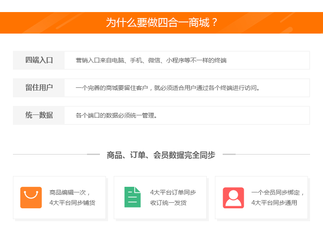This screenshot has width=323, height=232.
Task: Click the text 各个端口的数据必须统一管理
Action: 116,115
